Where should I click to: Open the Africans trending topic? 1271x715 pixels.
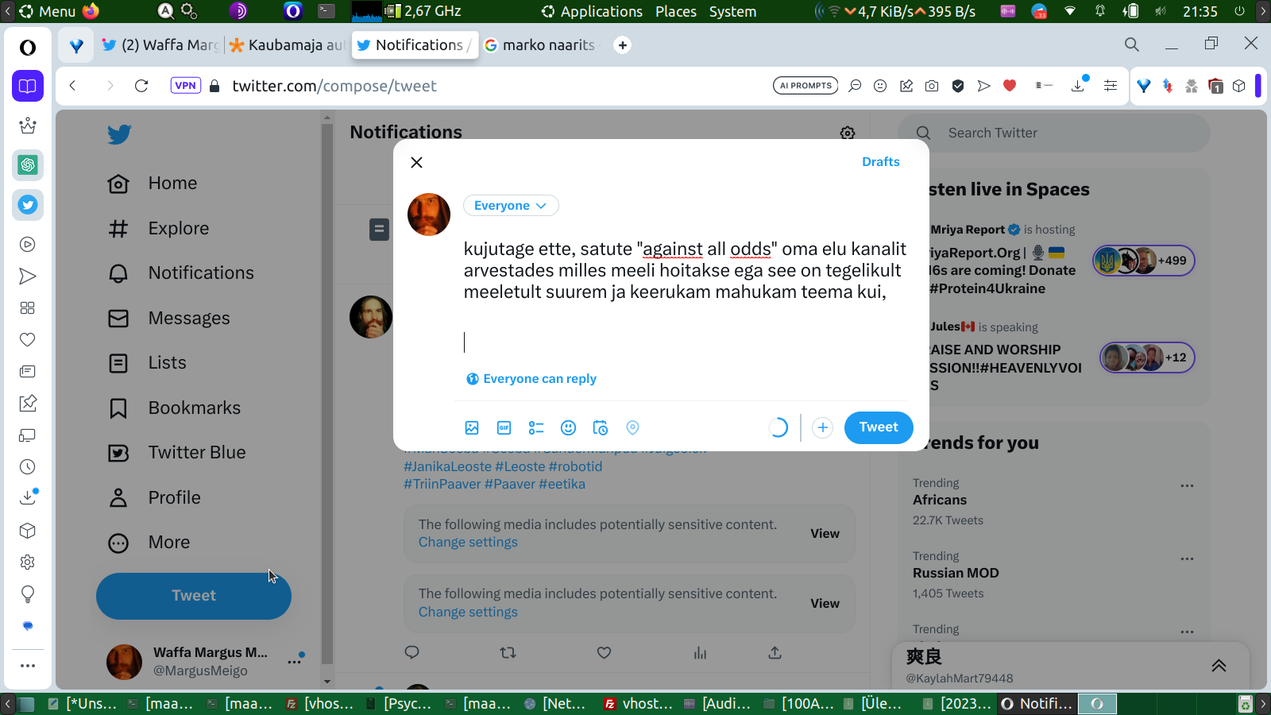pos(940,500)
